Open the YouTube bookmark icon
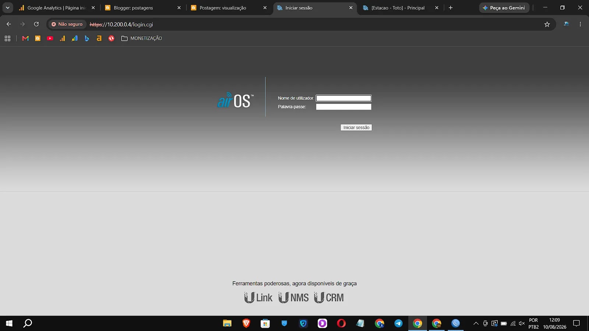Screen dimensions: 589x331 50,38
